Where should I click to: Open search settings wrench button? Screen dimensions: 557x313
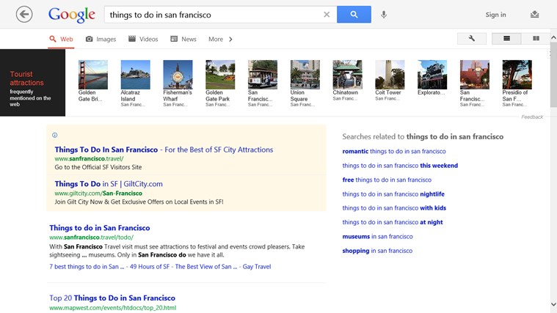tap(472, 38)
